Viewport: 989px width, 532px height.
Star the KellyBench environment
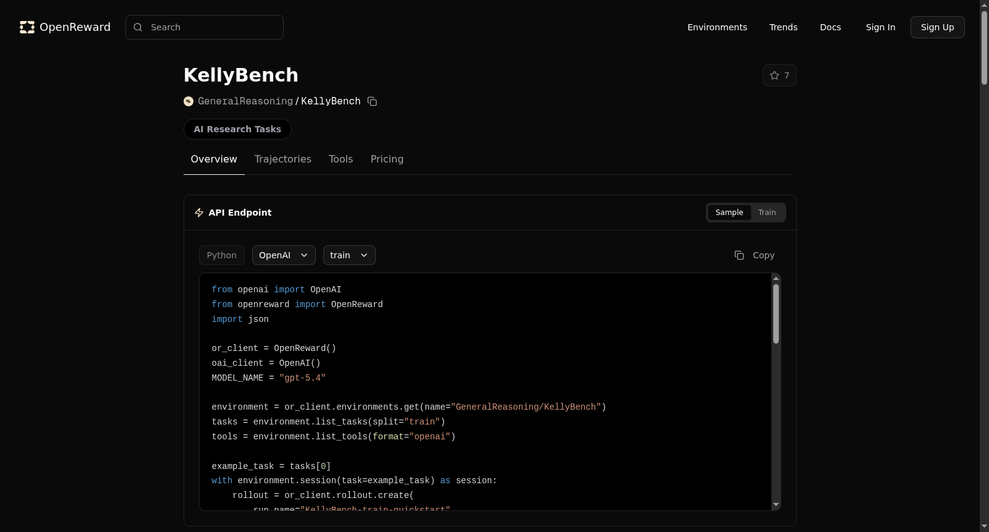tap(779, 75)
